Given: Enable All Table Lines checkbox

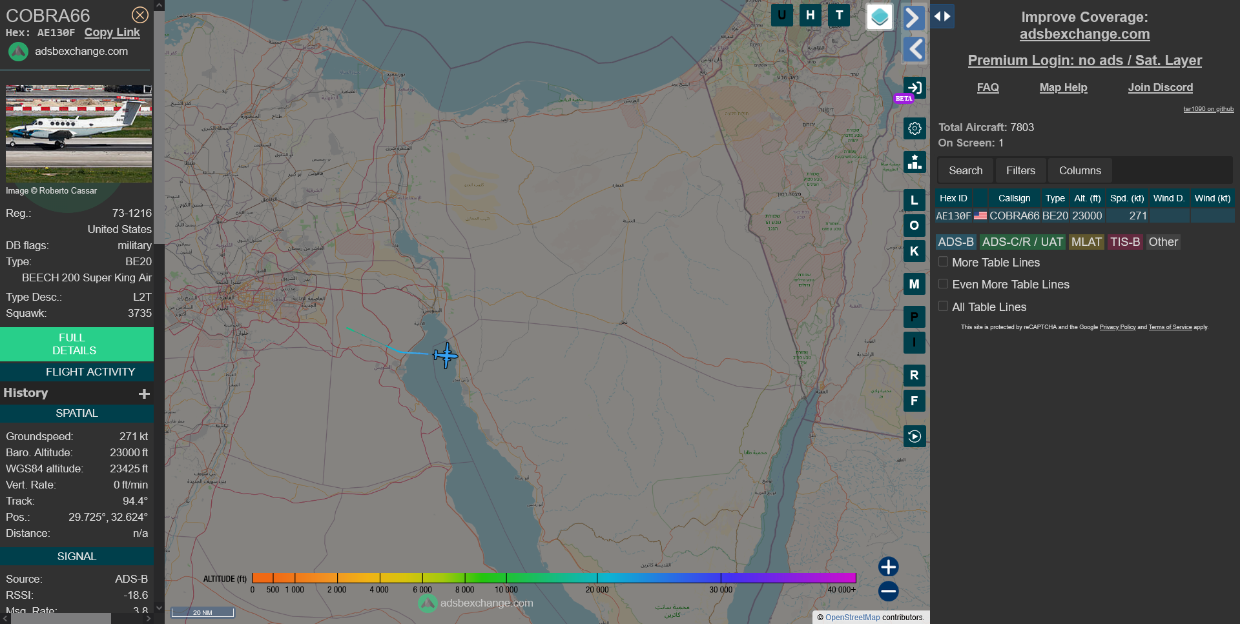Looking at the screenshot, I should (944, 307).
